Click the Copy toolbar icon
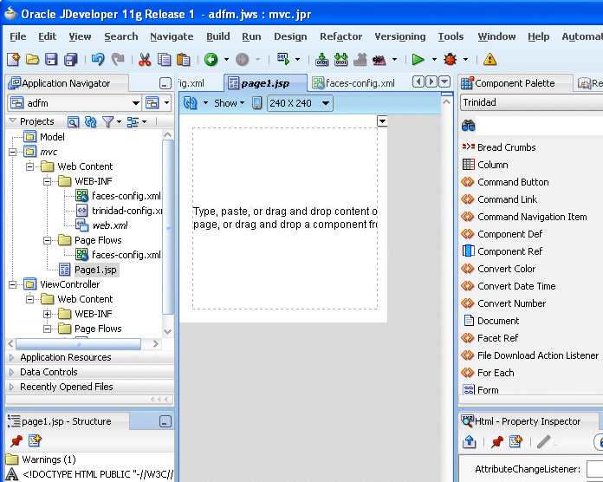The width and height of the screenshot is (603, 482). point(165,60)
